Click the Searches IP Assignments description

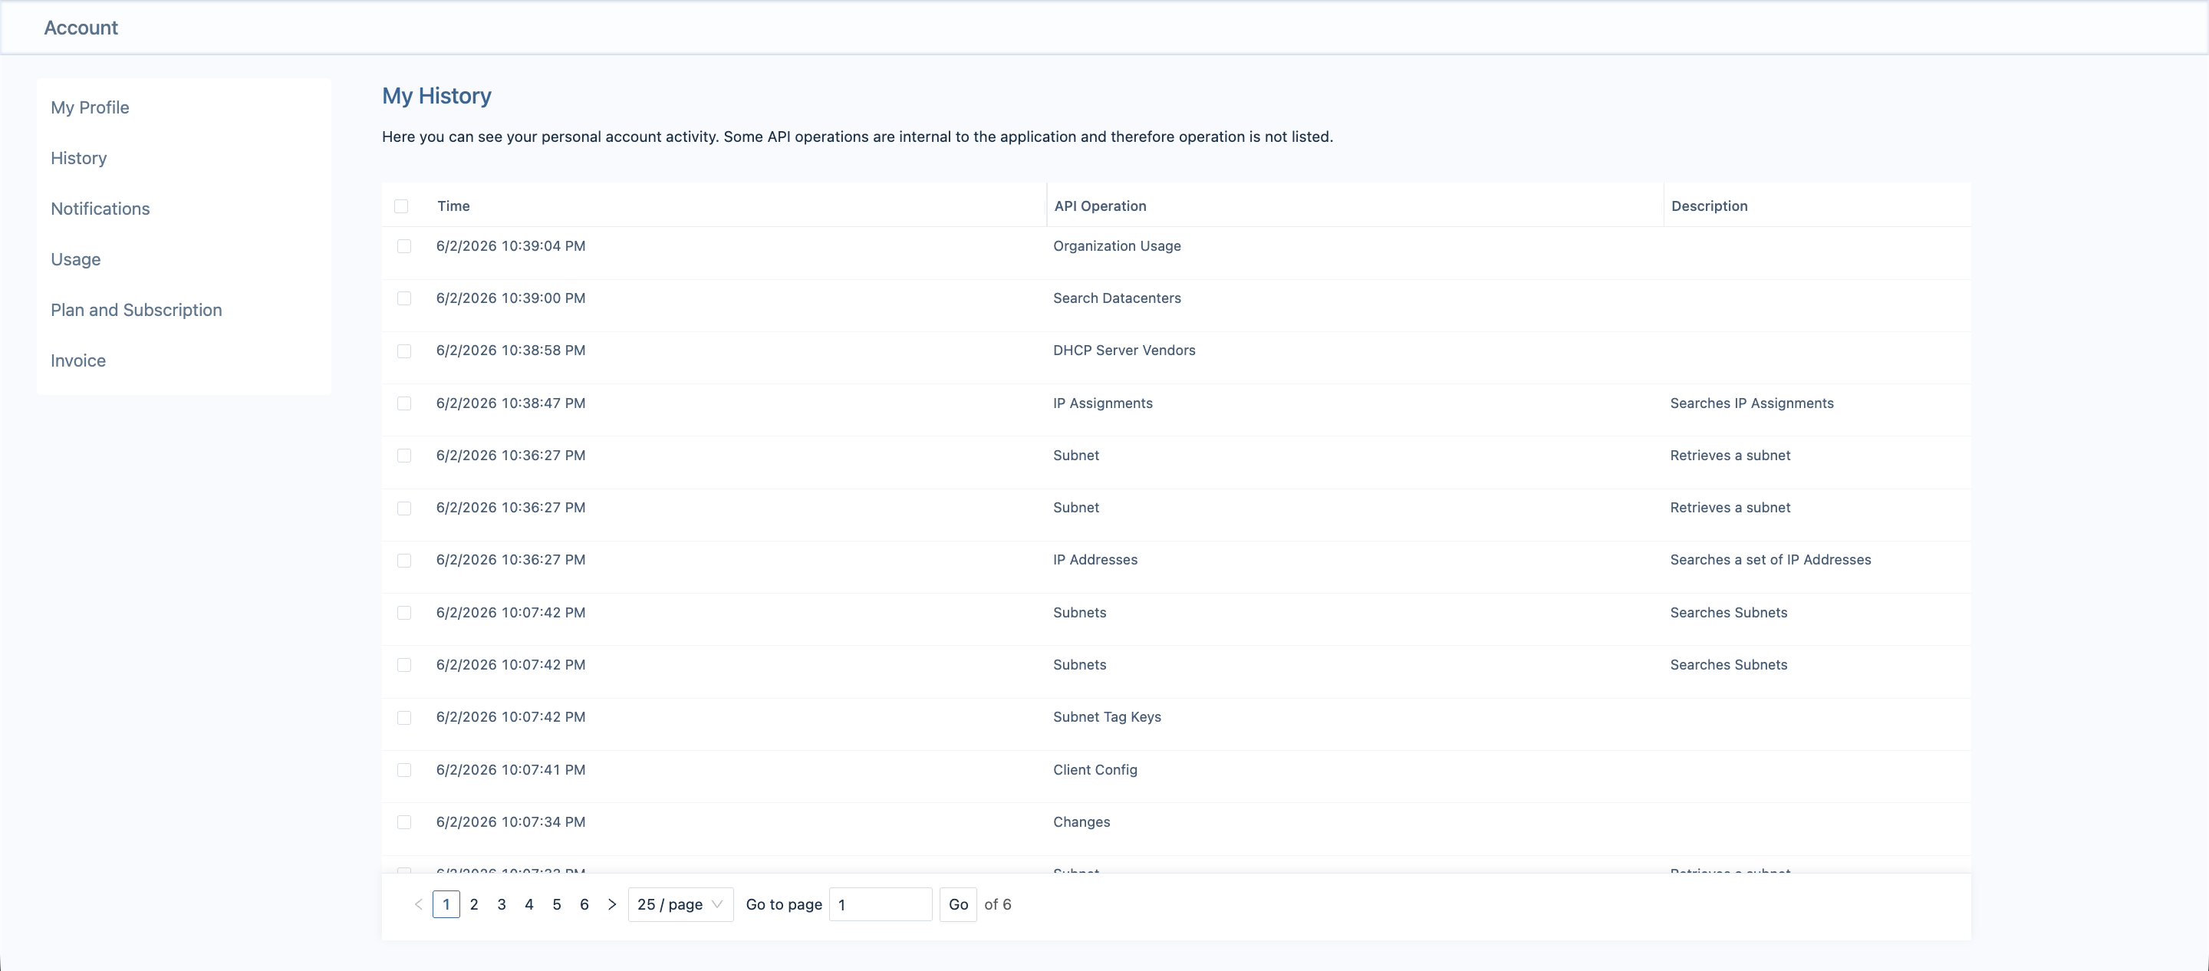pyautogui.click(x=1752, y=403)
